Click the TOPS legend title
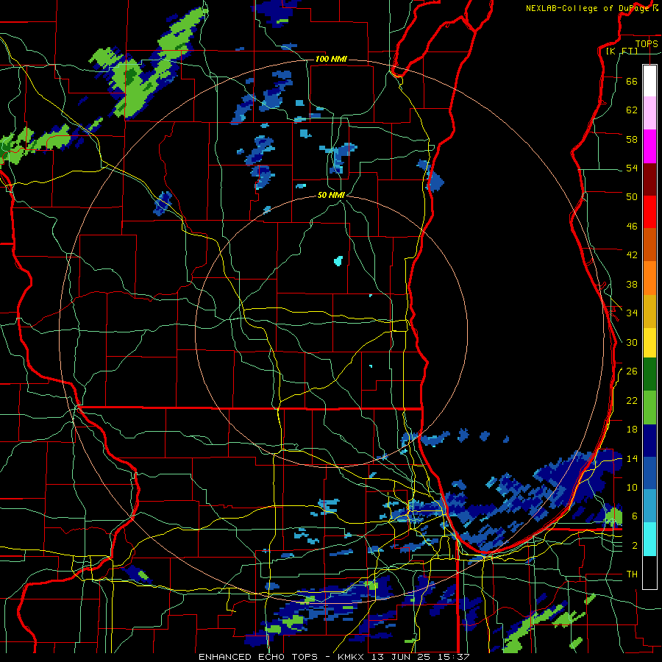 pyautogui.click(x=647, y=44)
